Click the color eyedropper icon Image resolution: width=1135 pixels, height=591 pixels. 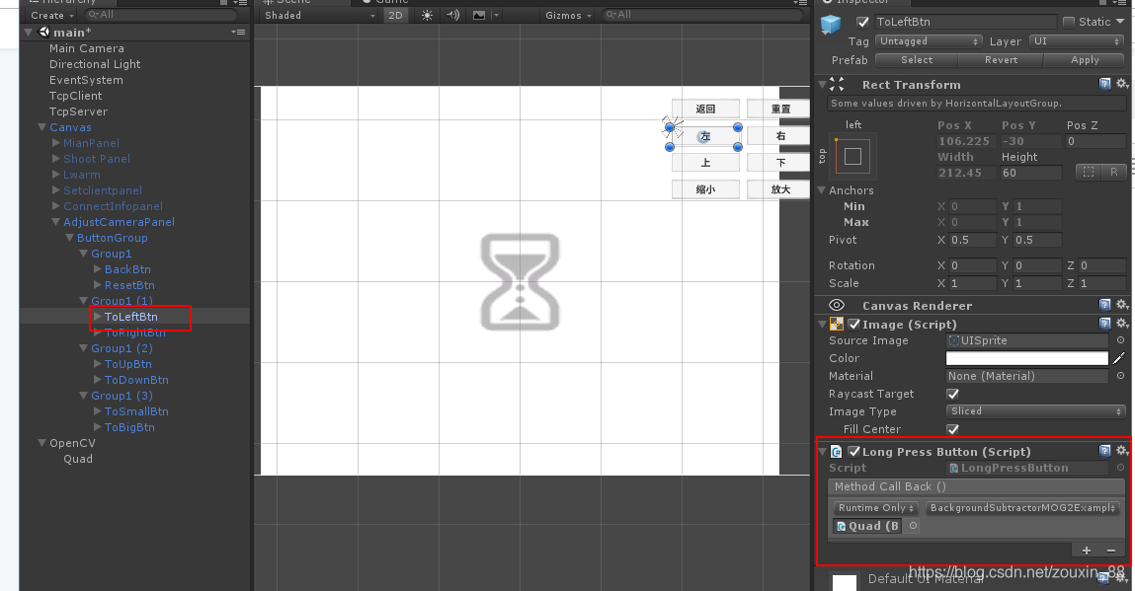(x=1120, y=358)
